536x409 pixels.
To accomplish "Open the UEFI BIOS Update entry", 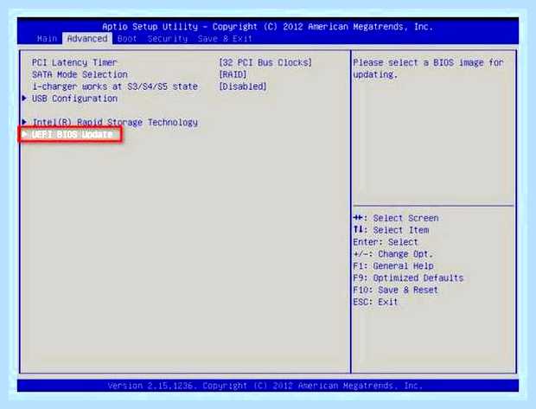I will point(70,134).
